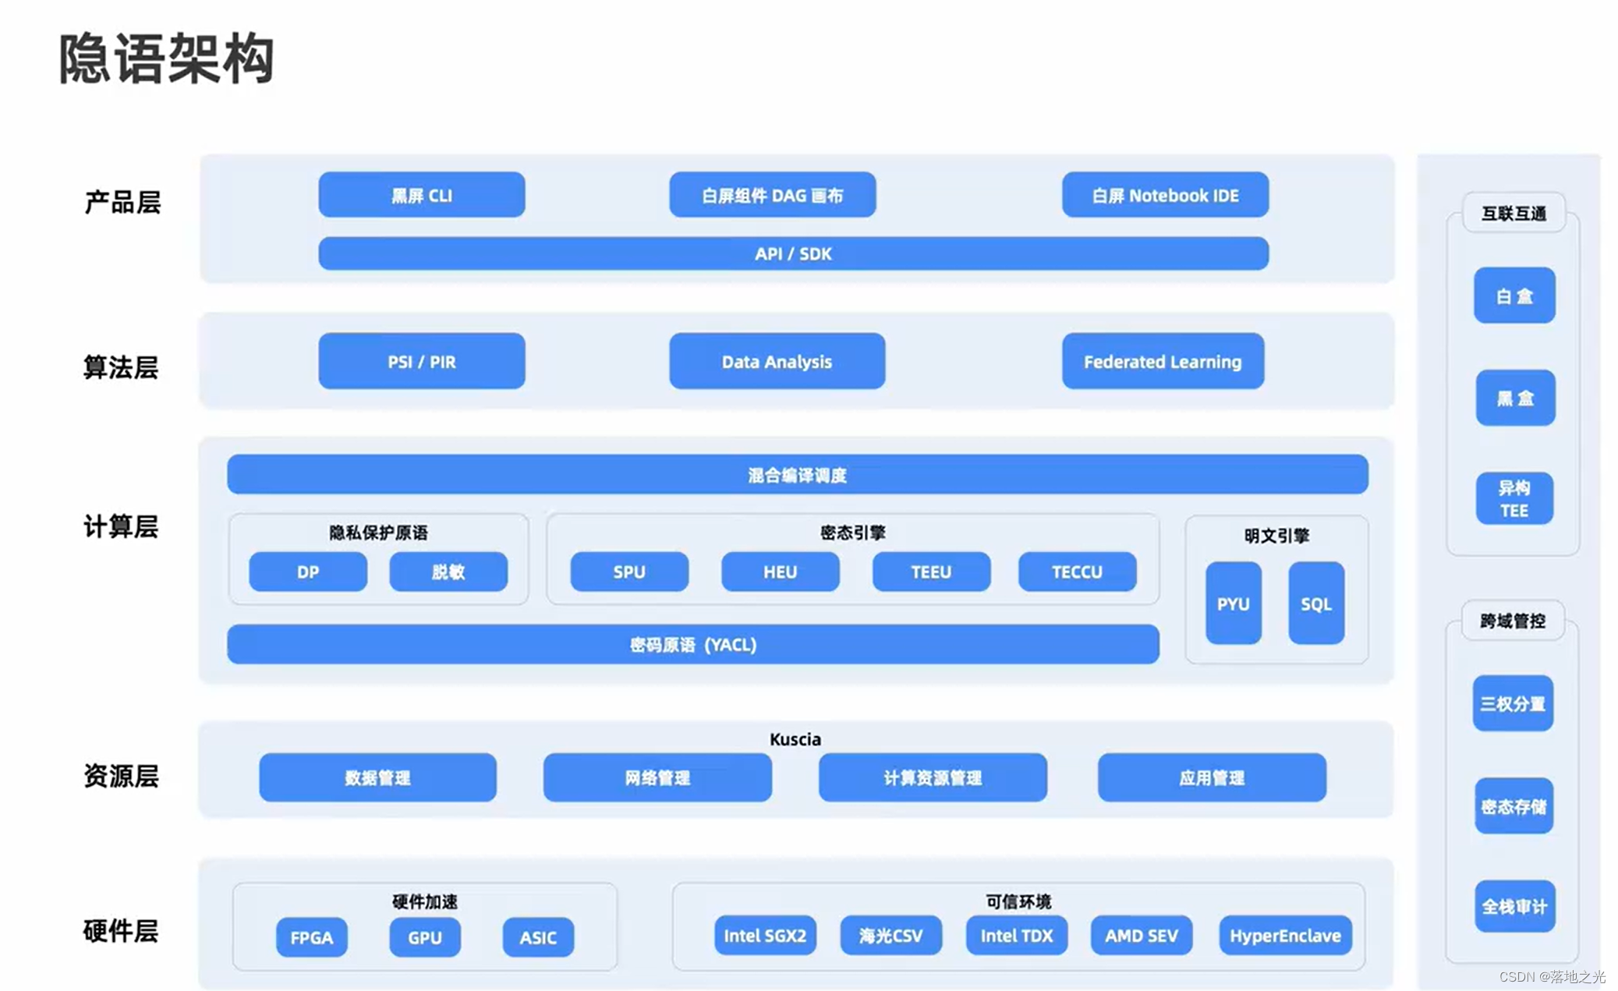Click the SQL plaintext engine
Image resolution: width=1618 pixels, height=991 pixels.
(x=1316, y=603)
